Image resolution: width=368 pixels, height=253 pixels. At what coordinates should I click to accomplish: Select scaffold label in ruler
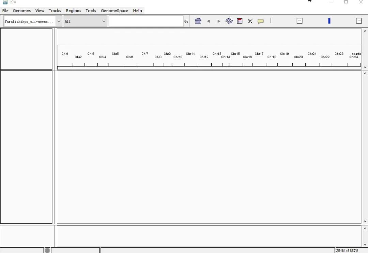coord(356,54)
